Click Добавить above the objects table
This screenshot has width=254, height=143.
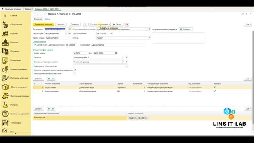click(38, 79)
